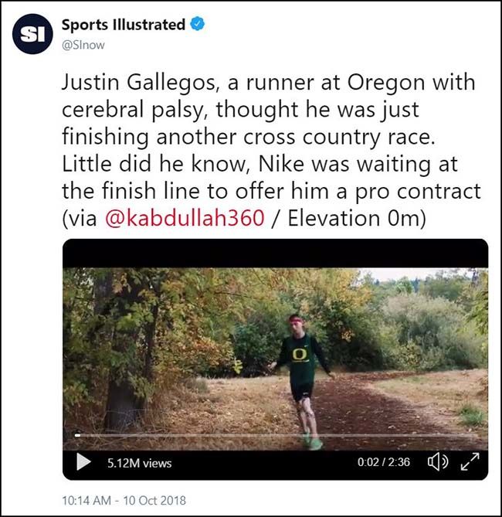
Task: Click the black letterbox bar above the video
Action: pyautogui.click(x=276, y=253)
